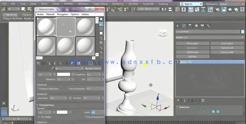The width and height of the screenshot is (246, 124).
Task: Enable Thin-Walled checkbox
Action: pos(39,117)
